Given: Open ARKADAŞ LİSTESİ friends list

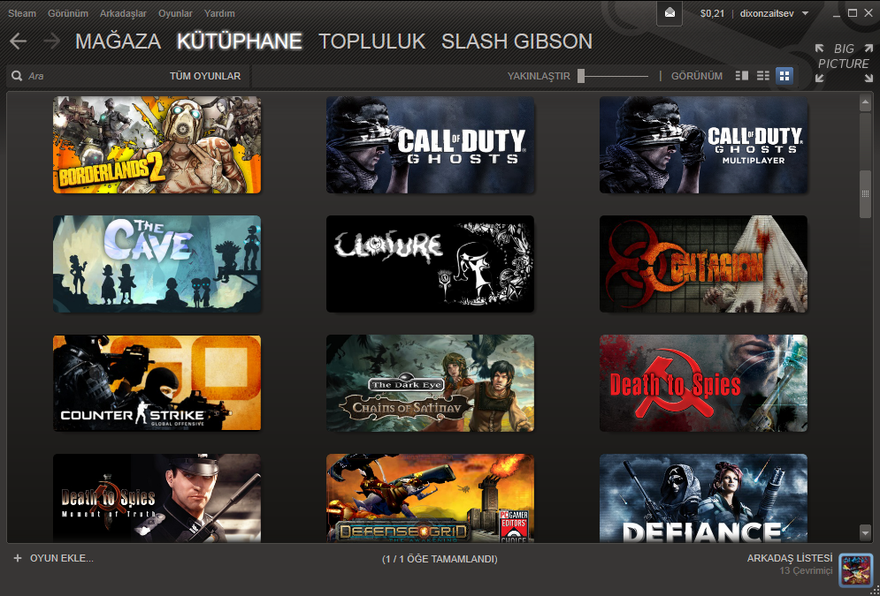Looking at the screenshot, I should [789, 558].
